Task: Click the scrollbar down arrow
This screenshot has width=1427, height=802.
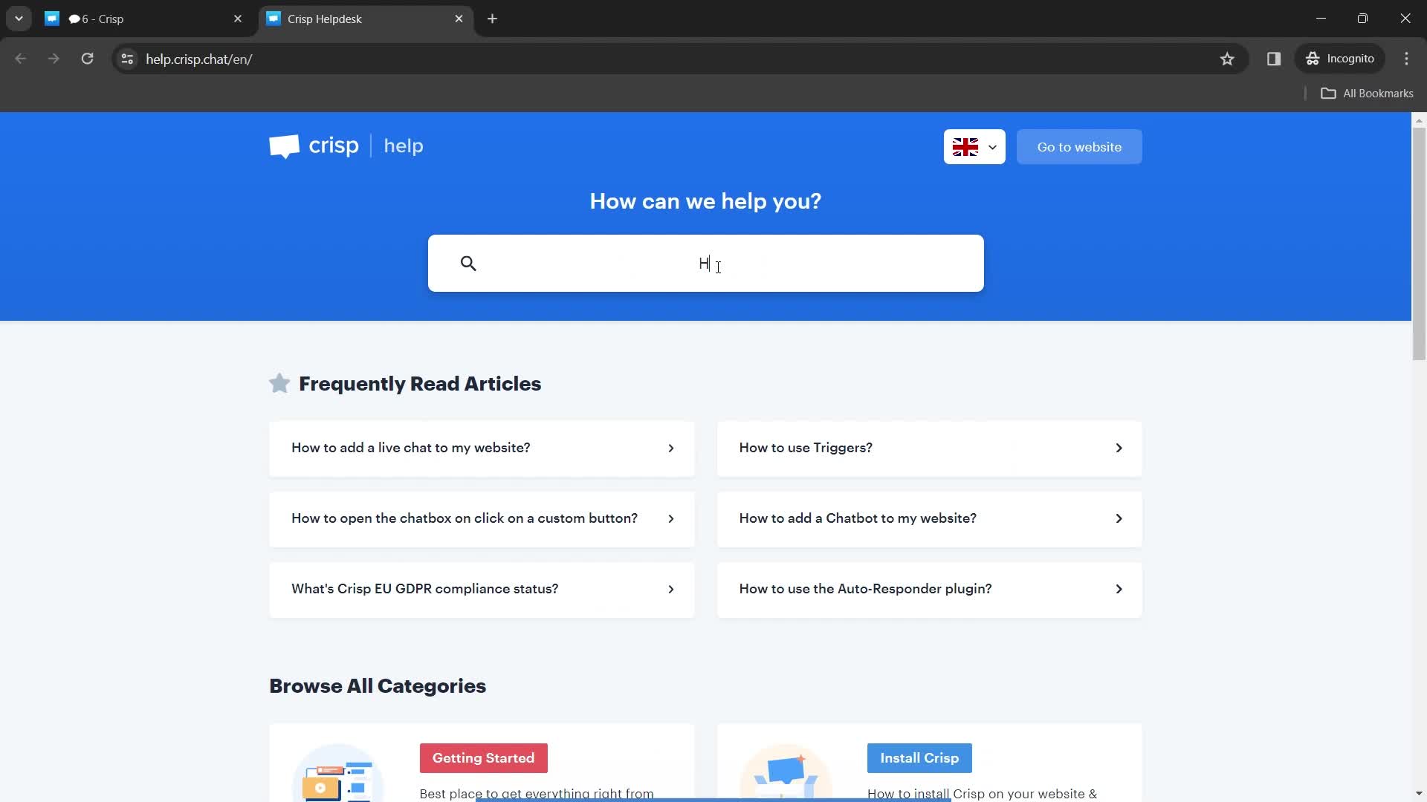Action: tap(1419, 794)
